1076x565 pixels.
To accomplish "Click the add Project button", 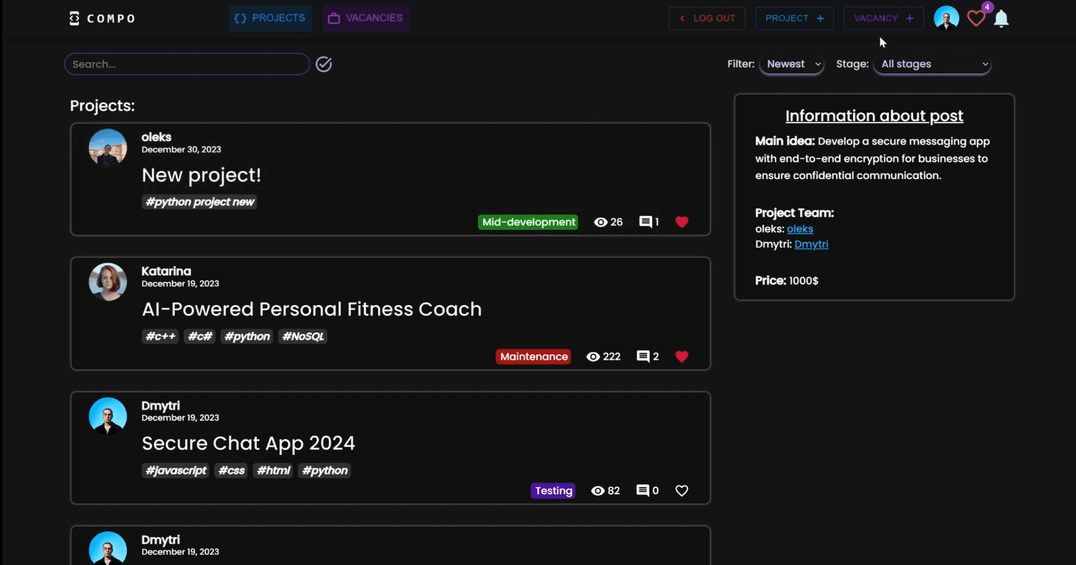I will (x=794, y=19).
